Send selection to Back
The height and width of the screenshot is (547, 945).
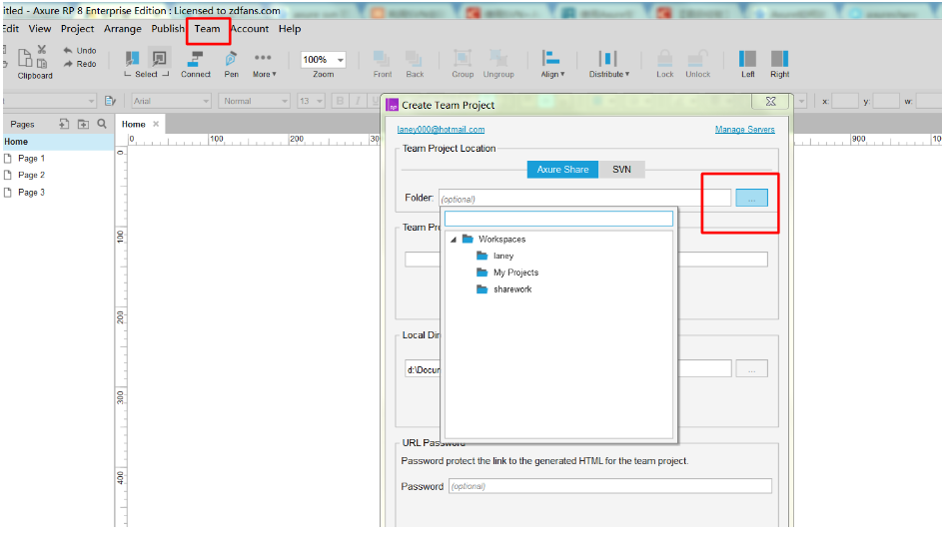[x=415, y=64]
